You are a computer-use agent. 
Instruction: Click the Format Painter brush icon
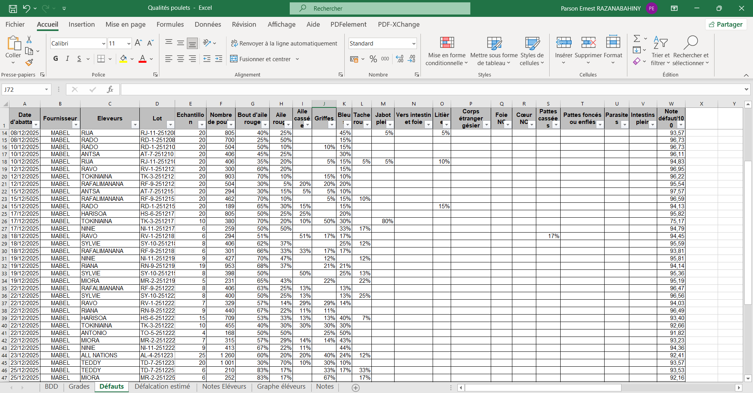click(x=29, y=62)
